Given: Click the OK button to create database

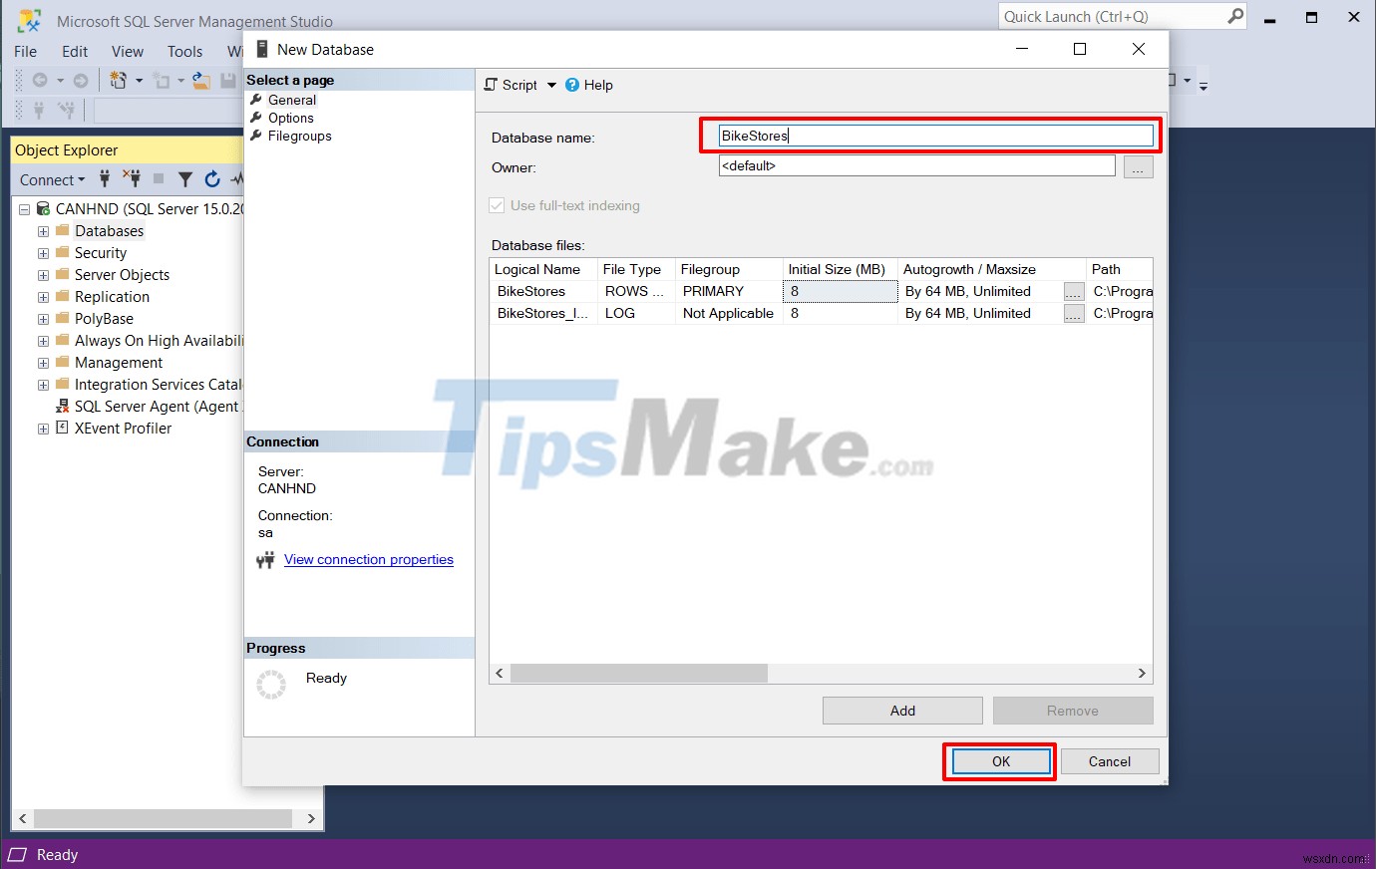Looking at the screenshot, I should [999, 760].
